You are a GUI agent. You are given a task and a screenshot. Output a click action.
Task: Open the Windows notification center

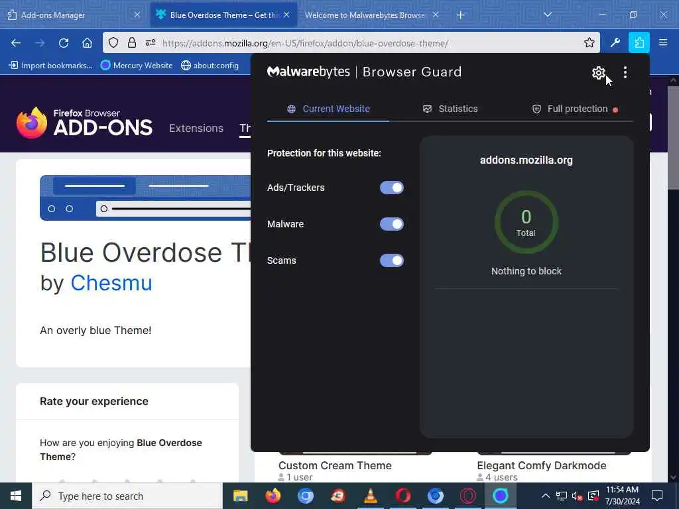pyautogui.click(x=657, y=496)
